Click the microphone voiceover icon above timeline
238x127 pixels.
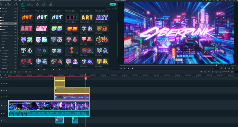click(x=209, y=72)
